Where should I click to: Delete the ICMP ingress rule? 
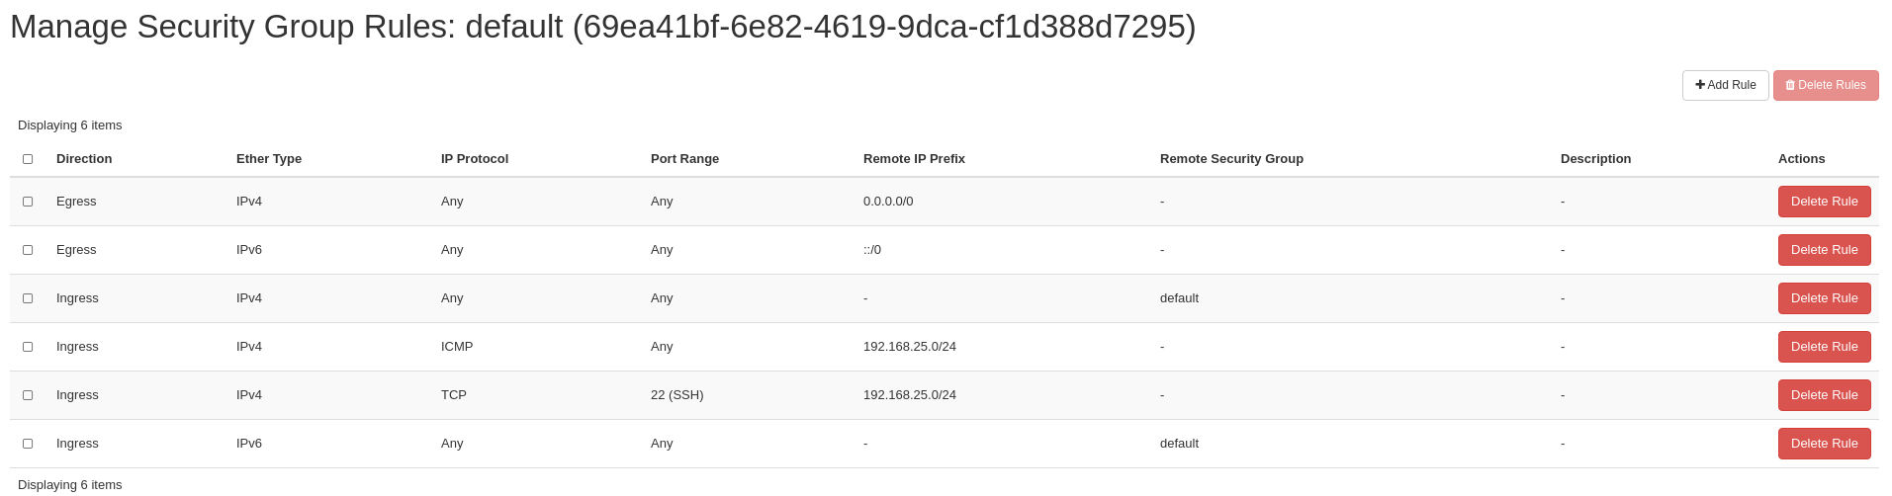pos(1824,347)
